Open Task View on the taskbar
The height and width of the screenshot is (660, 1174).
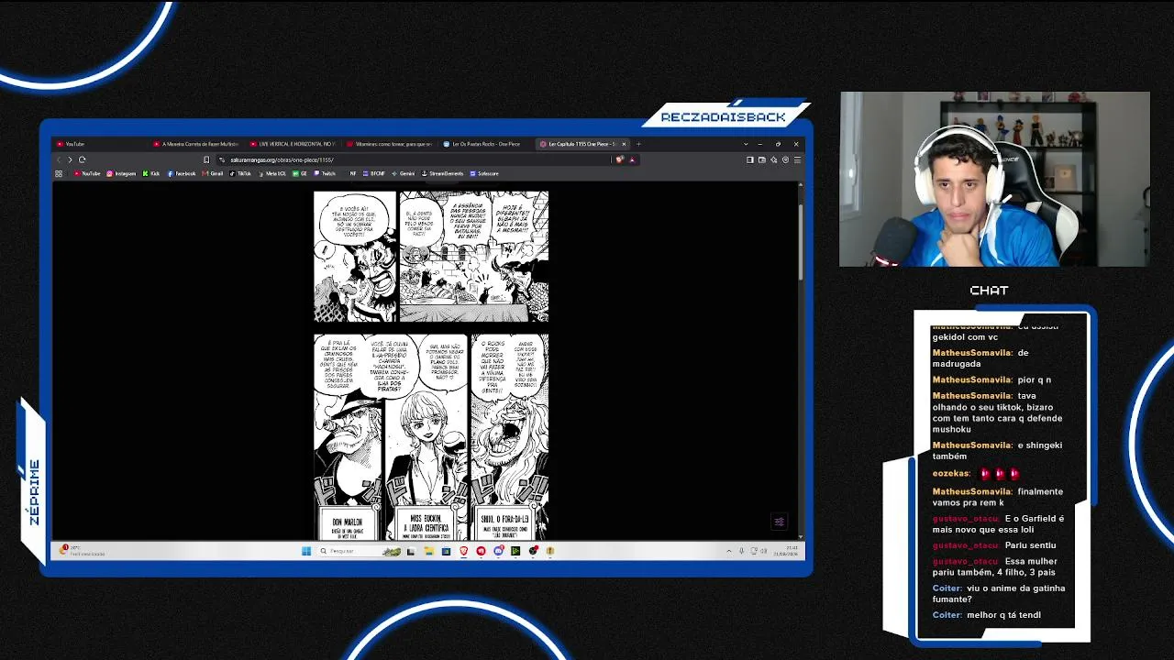(410, 551)
